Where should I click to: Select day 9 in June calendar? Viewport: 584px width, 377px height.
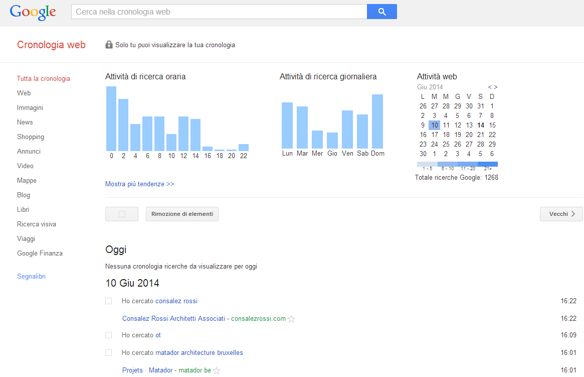click(x=423, y=125)
